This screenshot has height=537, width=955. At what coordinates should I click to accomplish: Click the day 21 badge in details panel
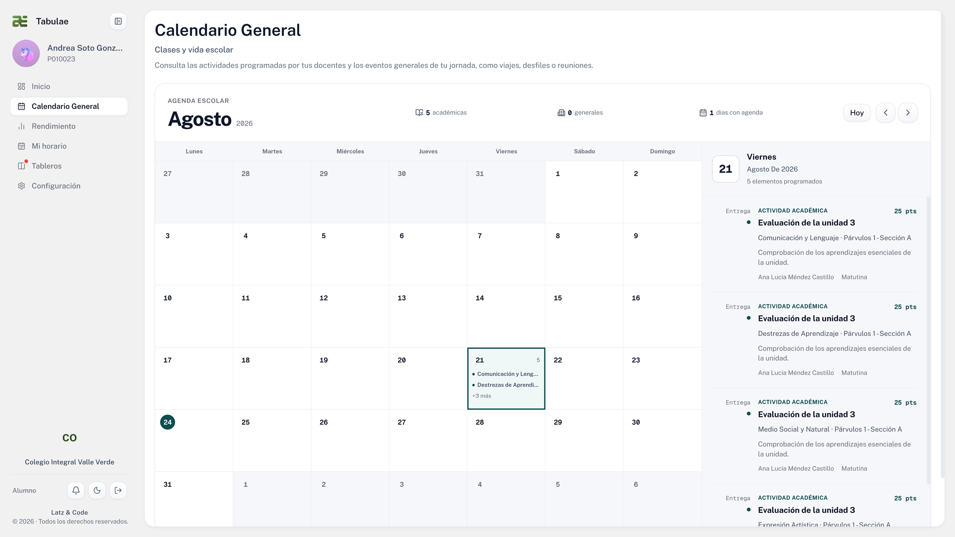point(726,169)
